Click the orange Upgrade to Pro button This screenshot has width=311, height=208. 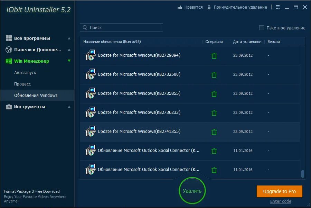point(280,191)
